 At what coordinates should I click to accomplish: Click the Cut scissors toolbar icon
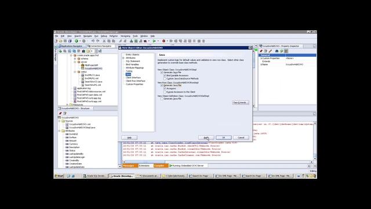pos(104,41)
